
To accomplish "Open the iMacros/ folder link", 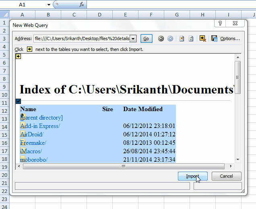I will point(31,151).
